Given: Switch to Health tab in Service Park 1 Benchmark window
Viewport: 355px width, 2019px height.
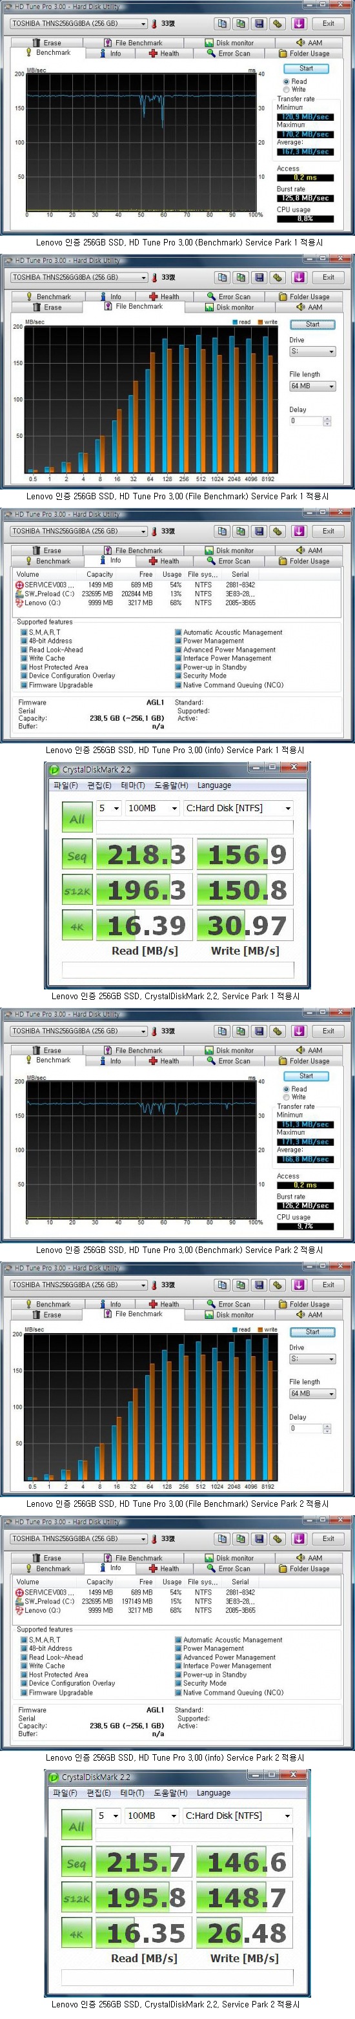Looking at the screenshot, I should [x=165, y=54].
